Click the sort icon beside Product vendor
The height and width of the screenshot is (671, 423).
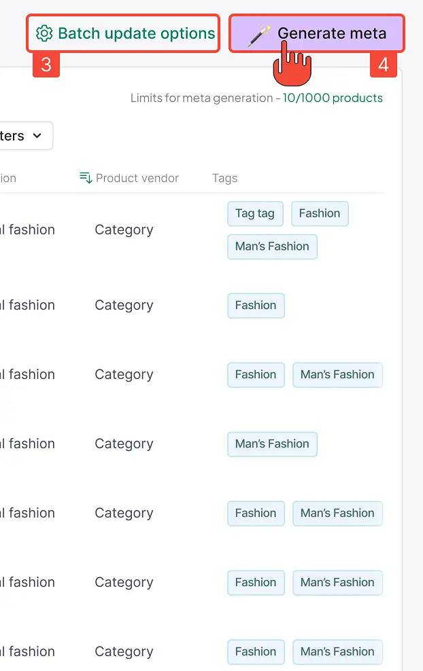point(86,178)
